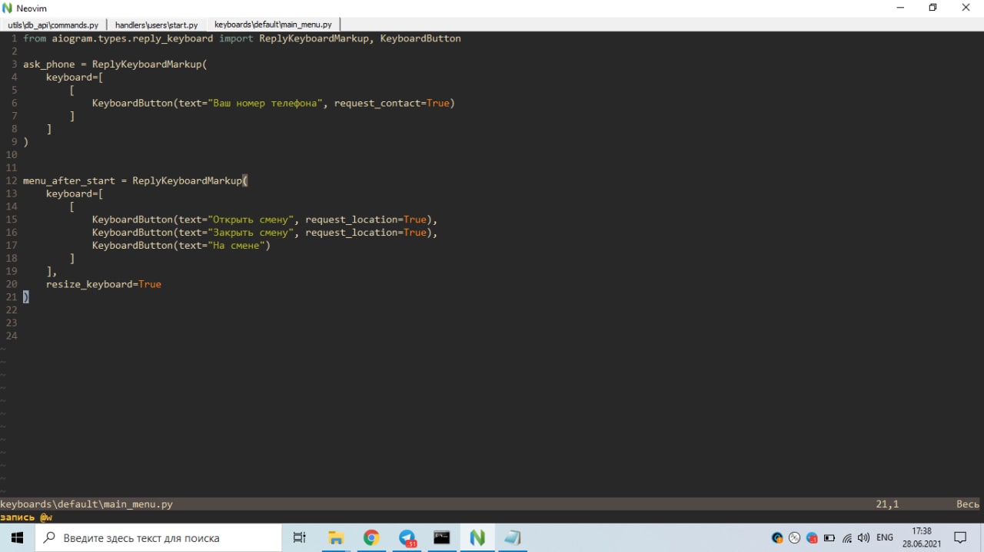The height and width of the screenshot is (552, 984).
Task: Open the Wi-Fi network tray icon
Action: pos(847,538)
